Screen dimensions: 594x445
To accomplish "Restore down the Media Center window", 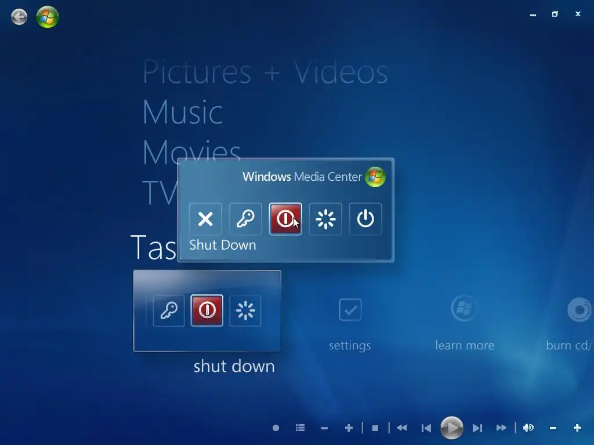I will pyautogui.click(x=555, y=14).
